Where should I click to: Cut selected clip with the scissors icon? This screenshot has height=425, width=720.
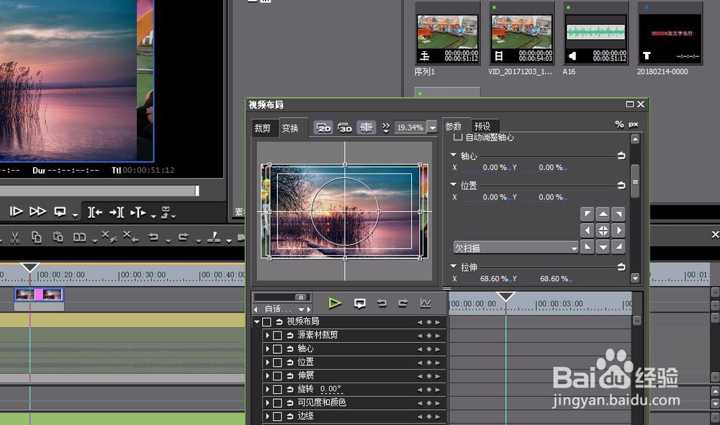point(14,238)
